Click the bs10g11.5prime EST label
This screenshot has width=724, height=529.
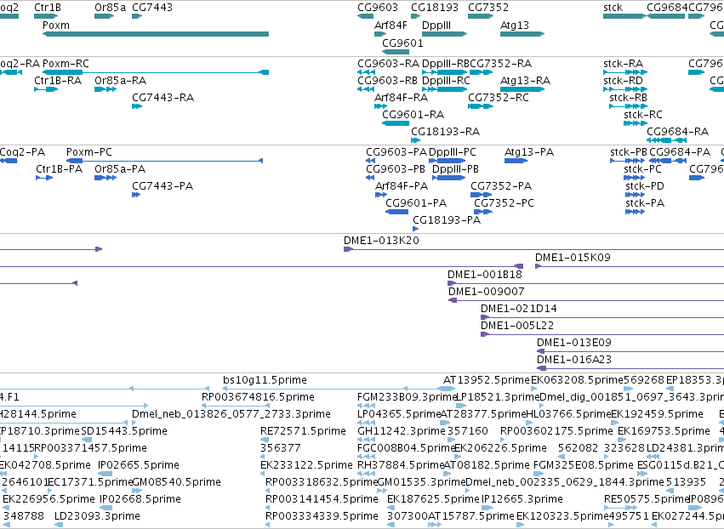(x=265, y=380)
